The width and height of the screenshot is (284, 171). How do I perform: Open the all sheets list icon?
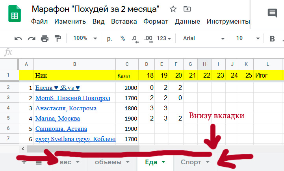39,162
